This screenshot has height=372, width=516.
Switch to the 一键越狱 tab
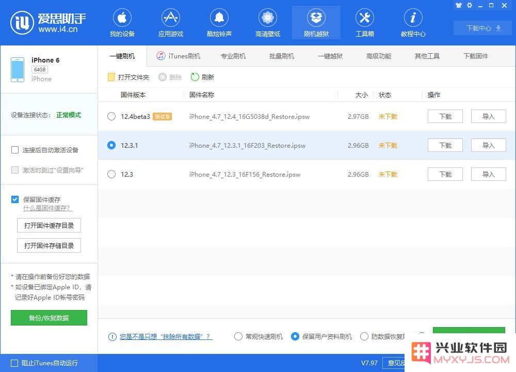(x=330, y=56)
